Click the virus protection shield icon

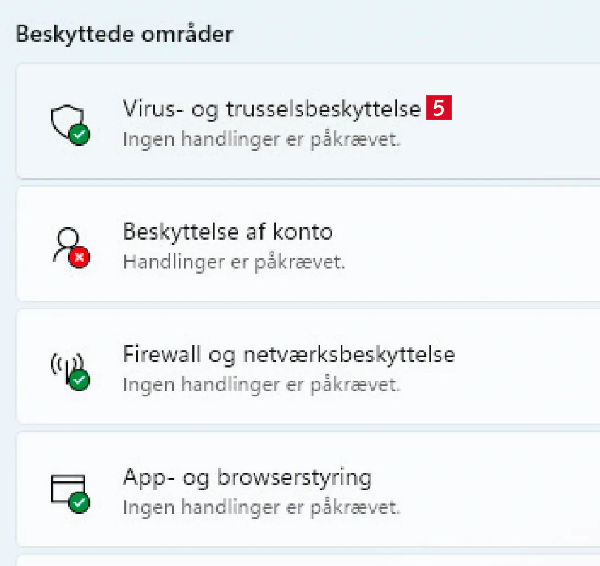coord(66,121)
